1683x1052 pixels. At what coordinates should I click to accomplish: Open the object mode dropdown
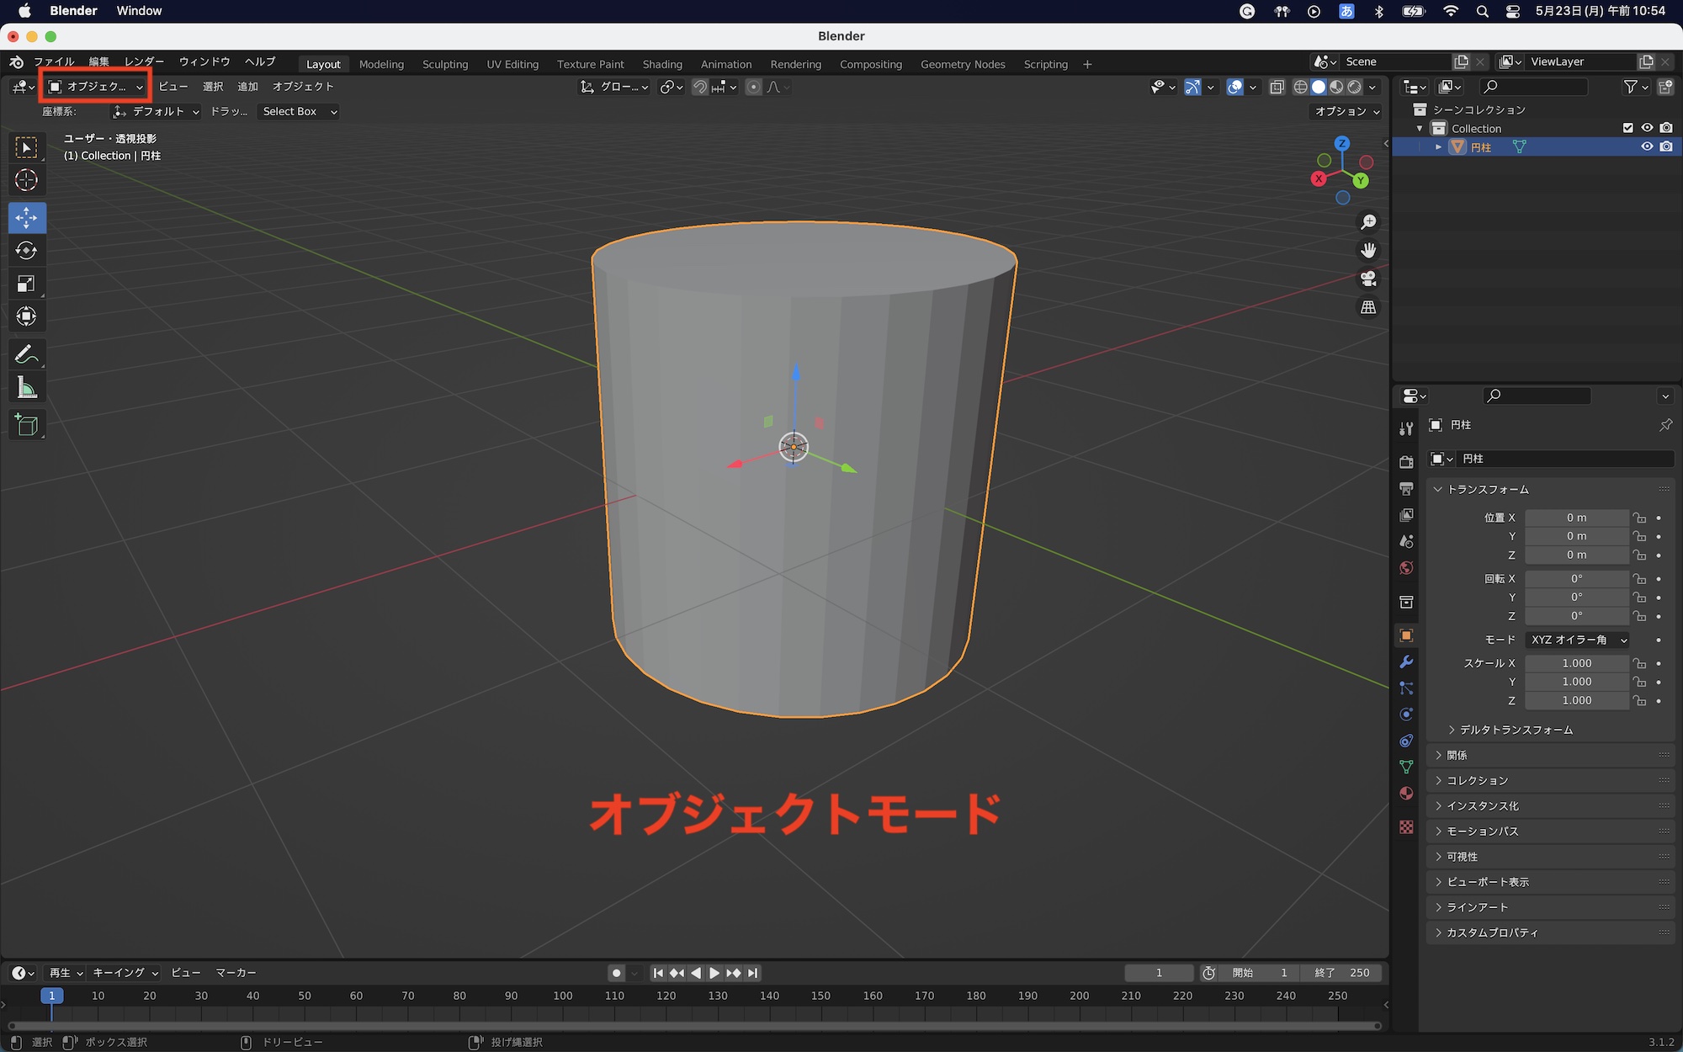pyautogui.click(x=95, y=87)
